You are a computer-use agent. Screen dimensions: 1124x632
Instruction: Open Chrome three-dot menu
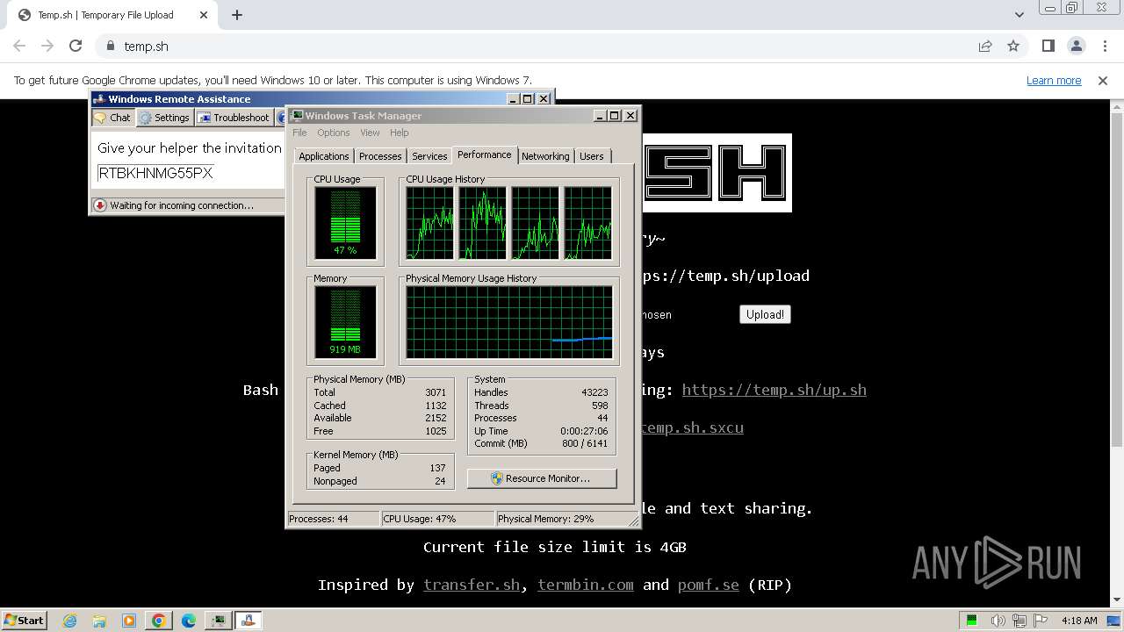coord(1104,47)
